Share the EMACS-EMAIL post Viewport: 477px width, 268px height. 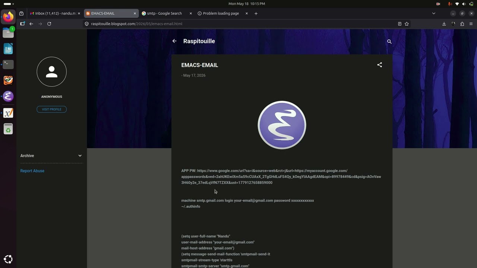(379, 65)
